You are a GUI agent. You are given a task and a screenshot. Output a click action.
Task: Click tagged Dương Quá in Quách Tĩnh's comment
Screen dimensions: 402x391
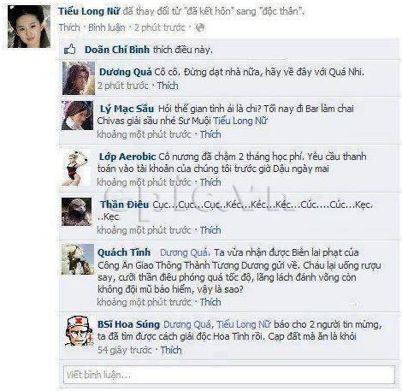(x=184, y=252)
